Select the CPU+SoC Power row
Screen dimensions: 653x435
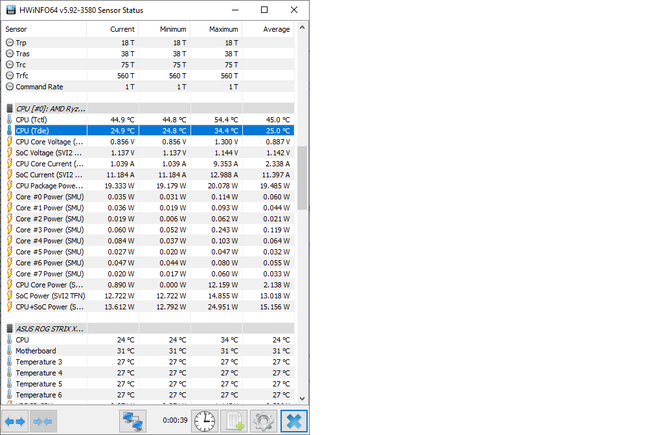tap(148, 307)
